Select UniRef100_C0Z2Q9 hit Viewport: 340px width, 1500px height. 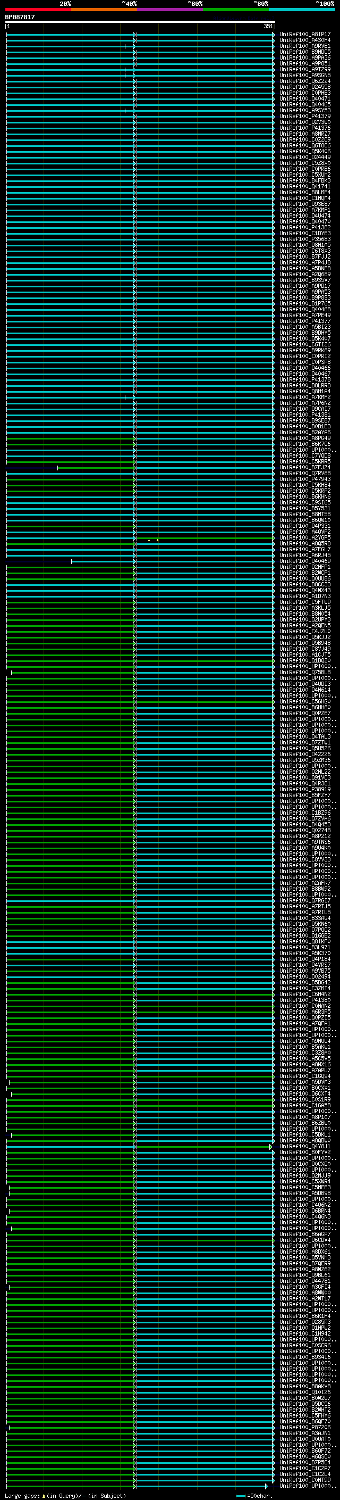pyautogui.click(x=304, y=139)
